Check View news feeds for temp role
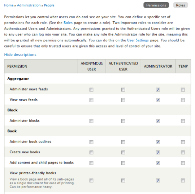Viewport: 195px width, 194px height. coord(183,100)
